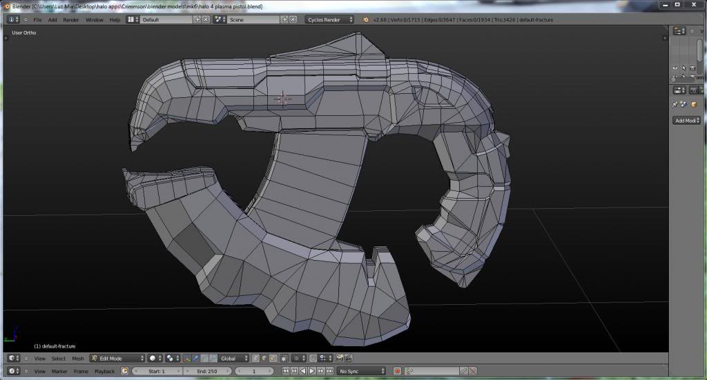Toggle auto keyframe record button
The image size is (707, 380).
coord(398,371)
